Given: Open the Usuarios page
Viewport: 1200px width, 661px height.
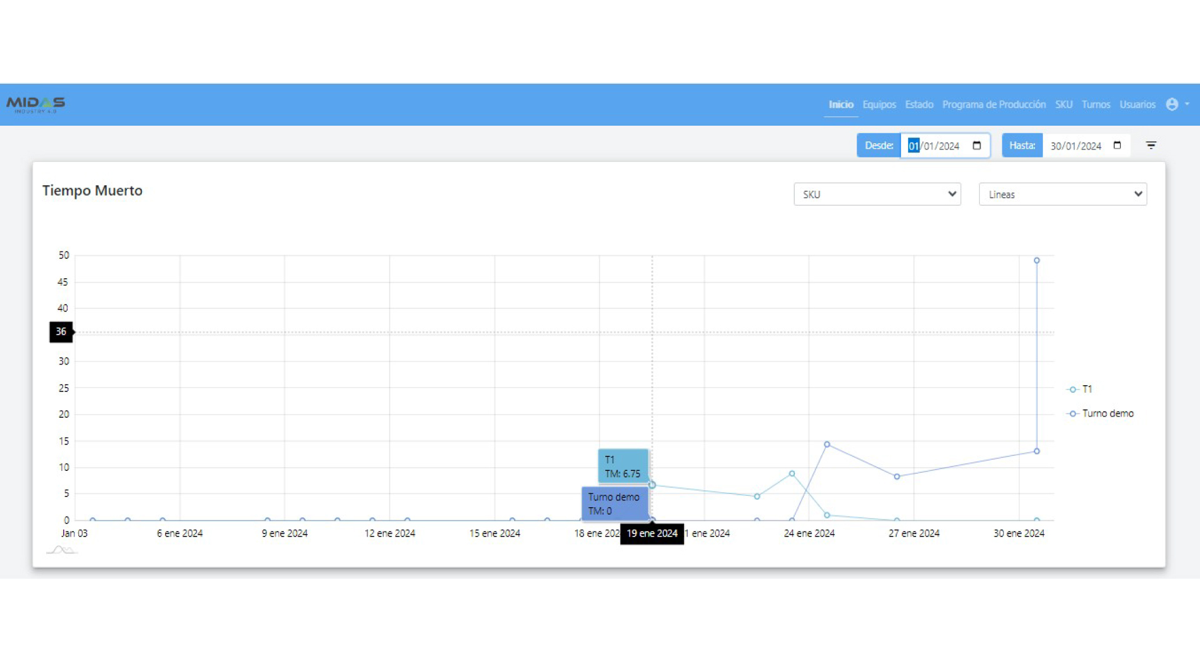Looking at the screenshot, I should [x=1137, y=104].
